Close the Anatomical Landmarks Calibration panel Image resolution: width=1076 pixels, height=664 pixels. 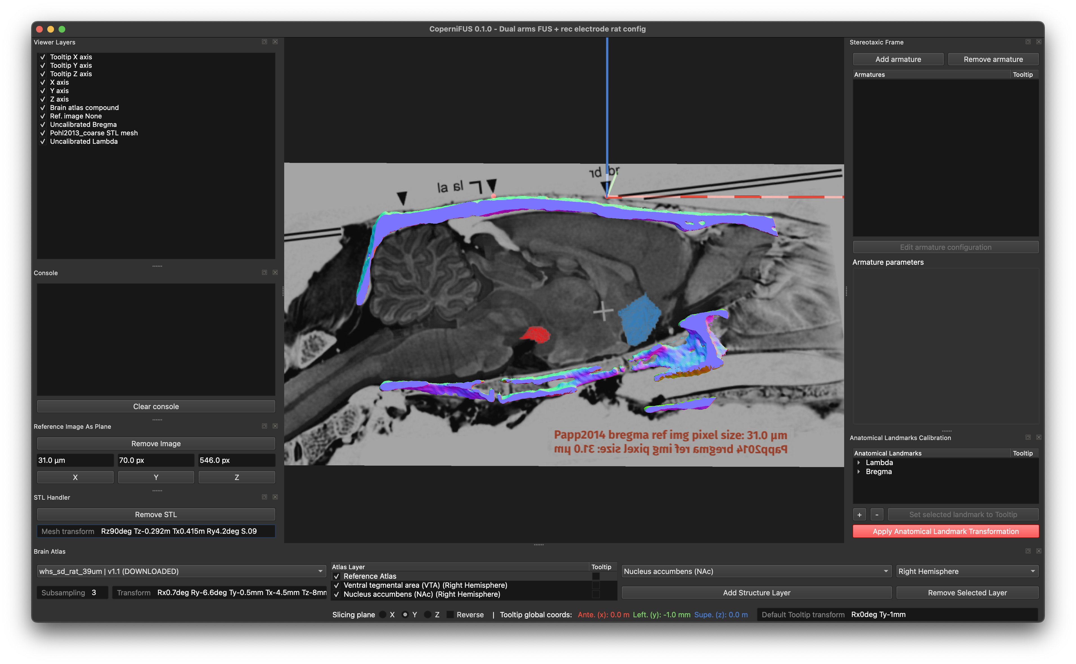pyautogui.click(x=1039, y=438)
